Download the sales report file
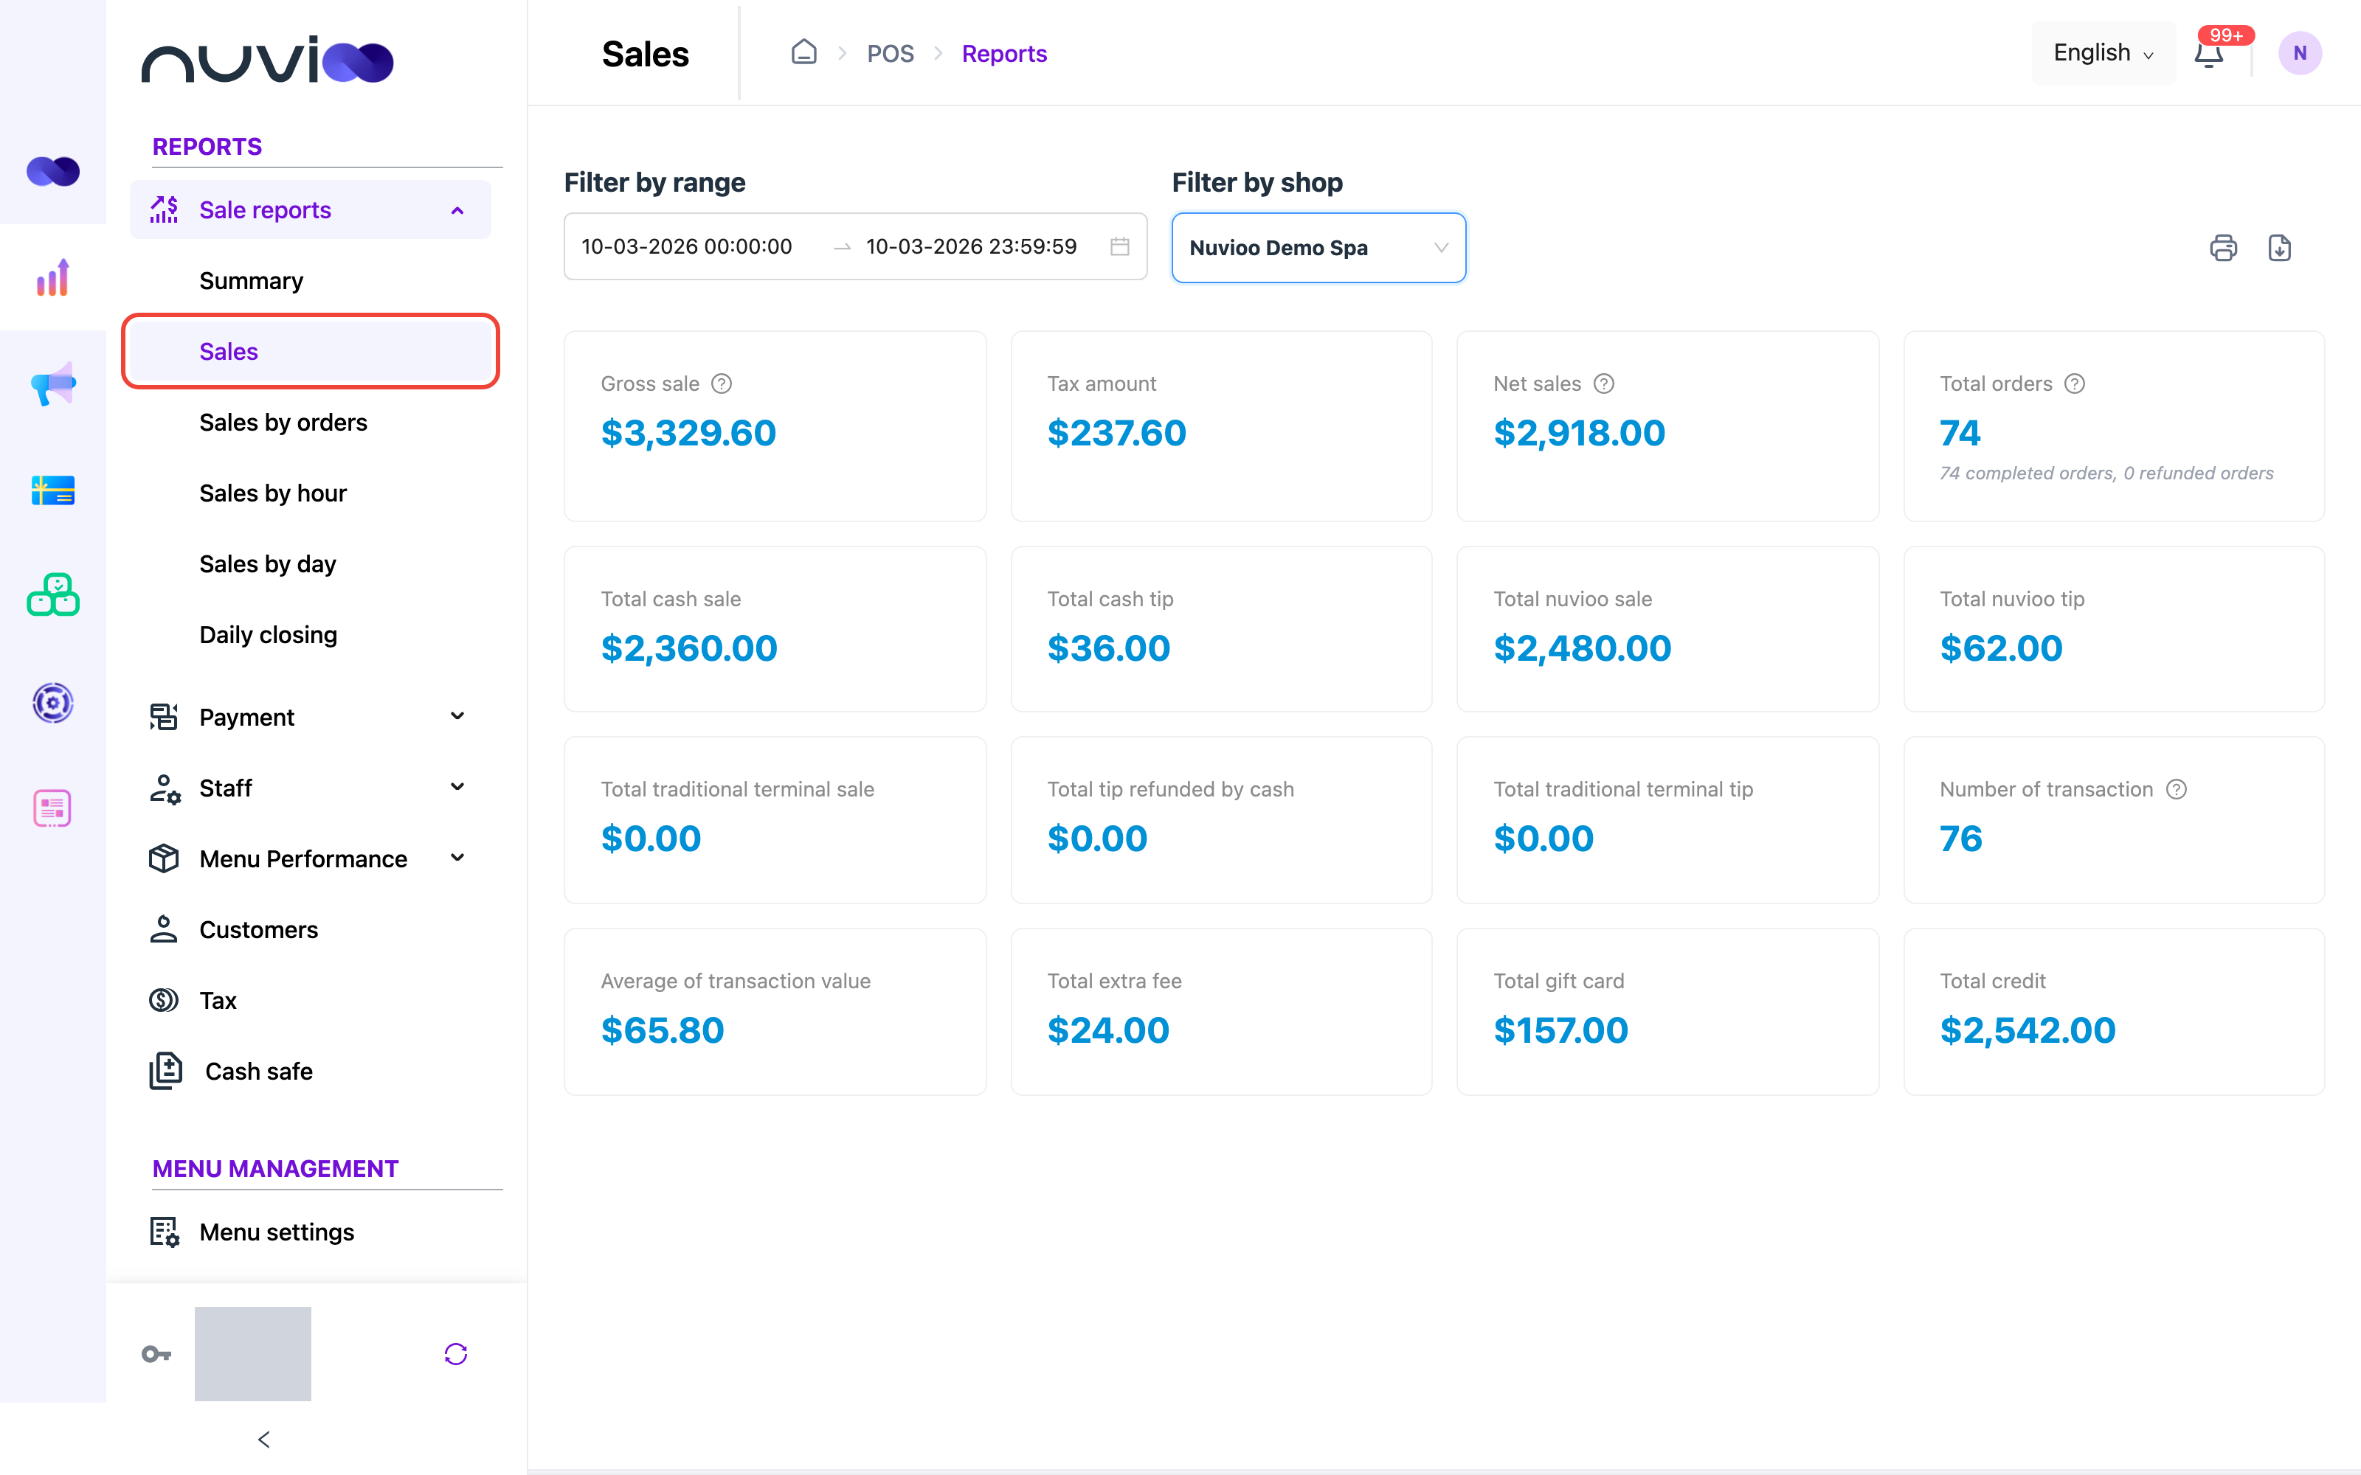The height and width of the screenshot is (1475, 2361). point(2280,248)
